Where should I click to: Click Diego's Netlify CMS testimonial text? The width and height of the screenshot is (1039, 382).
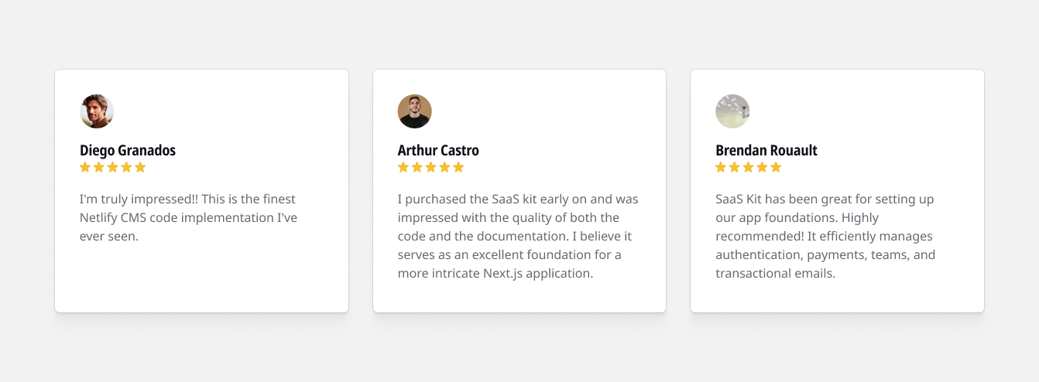(x=188, y=217)
